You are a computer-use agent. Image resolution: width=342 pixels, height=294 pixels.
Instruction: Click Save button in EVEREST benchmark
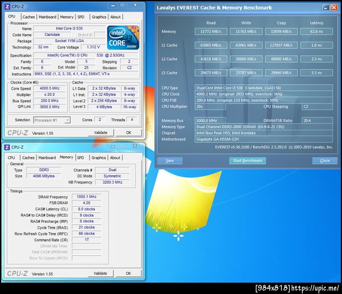[x=170, y=160]
